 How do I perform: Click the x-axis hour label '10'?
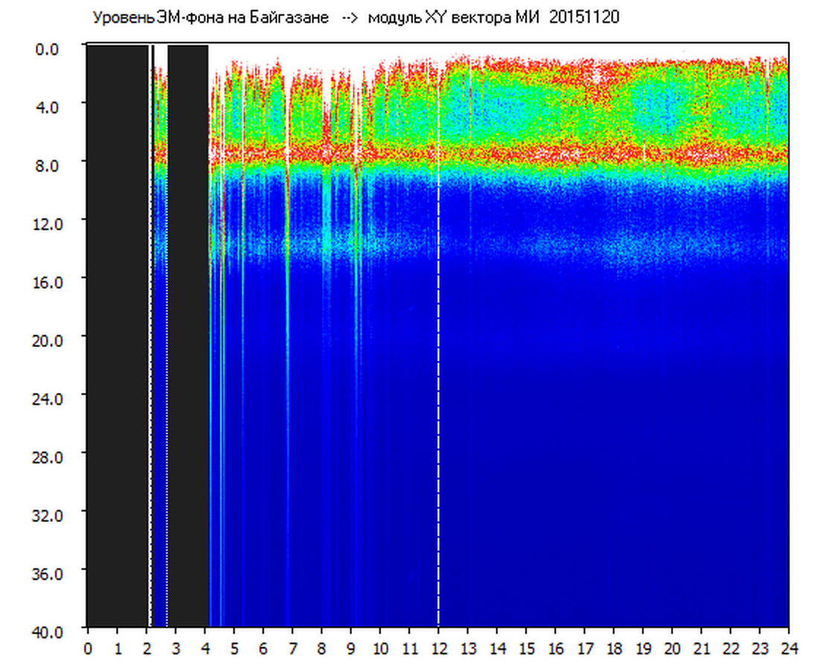point(380,648)
